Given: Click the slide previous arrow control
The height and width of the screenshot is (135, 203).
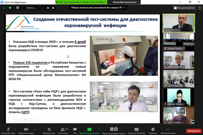Looking at the screenshot, I should (x=9, y=120).
